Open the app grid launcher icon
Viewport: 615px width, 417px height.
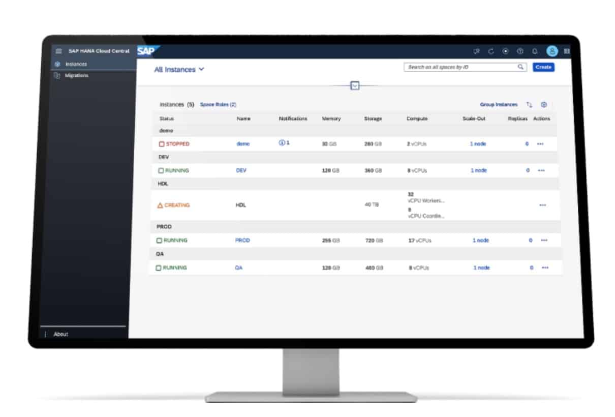[567, 51]
